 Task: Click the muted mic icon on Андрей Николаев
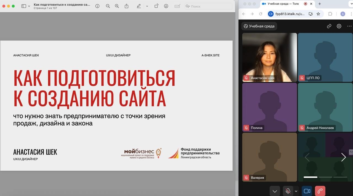(x=302, y=128)
